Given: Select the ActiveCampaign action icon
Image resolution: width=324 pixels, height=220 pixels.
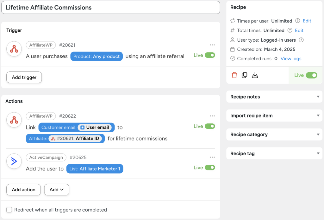Looking at the screenshot, I should [x=14, y=161].
